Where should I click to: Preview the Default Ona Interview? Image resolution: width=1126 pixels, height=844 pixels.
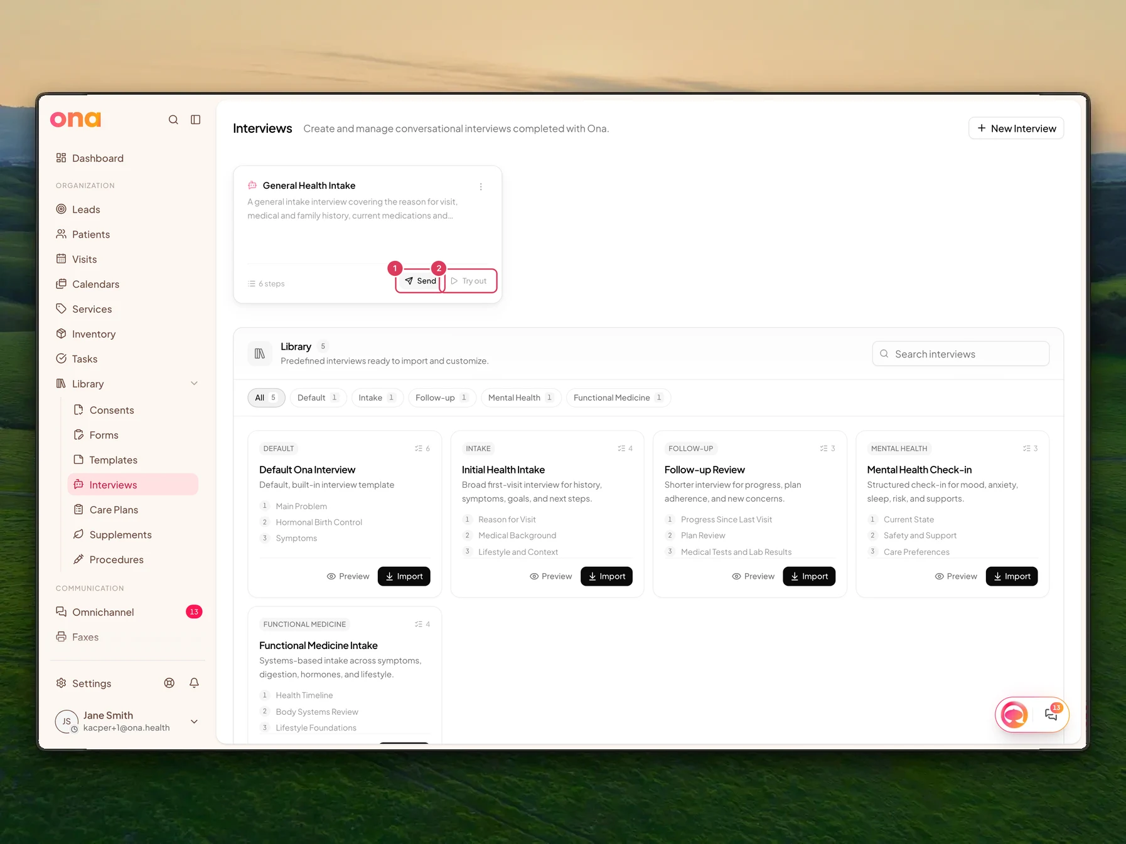point(348,576)
